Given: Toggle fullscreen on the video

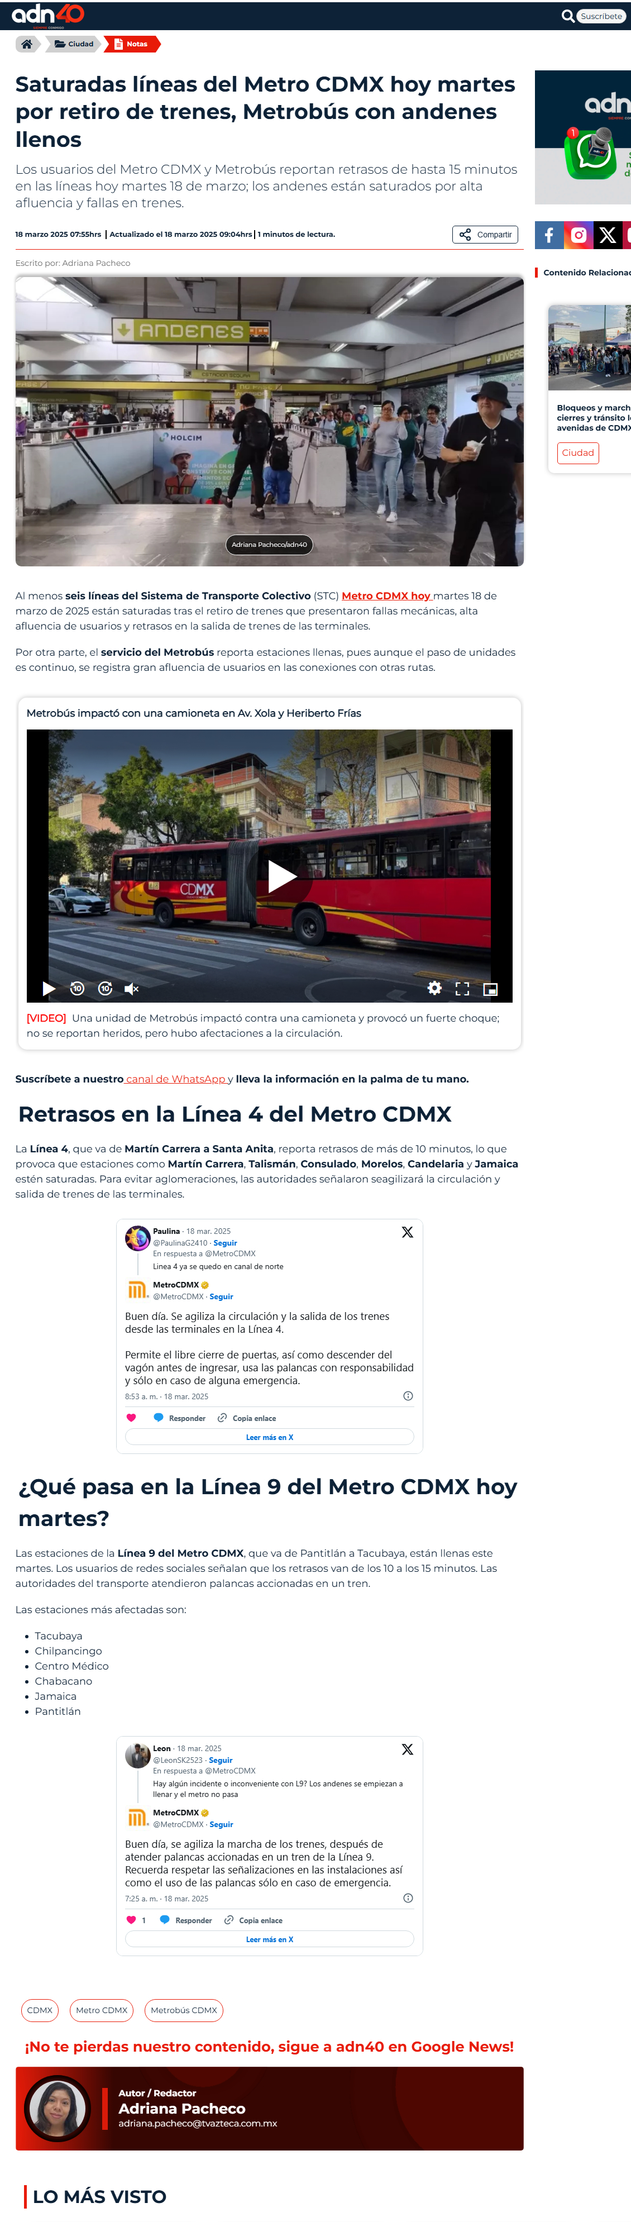Looking at the screenshot, I should tap(462, 989).
